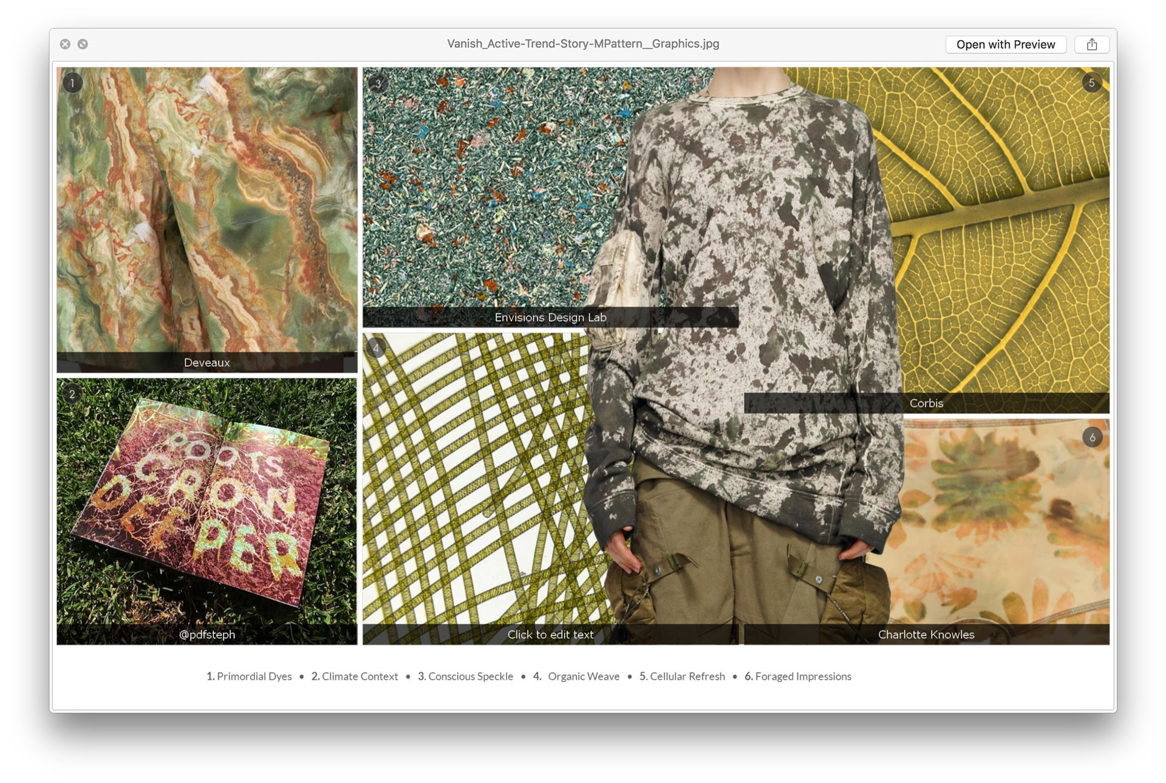Click the Corbis caption
Viewport: 1166px width, 783px height.
click(x=926, y=403)
